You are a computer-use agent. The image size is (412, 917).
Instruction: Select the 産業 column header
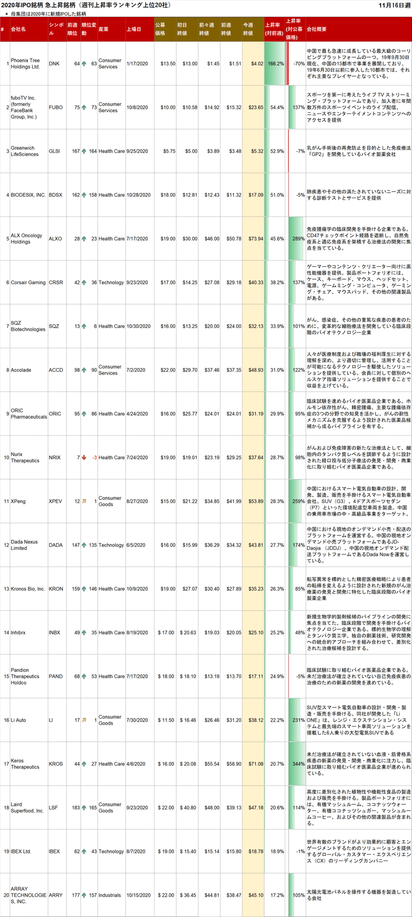click(111, 29)
